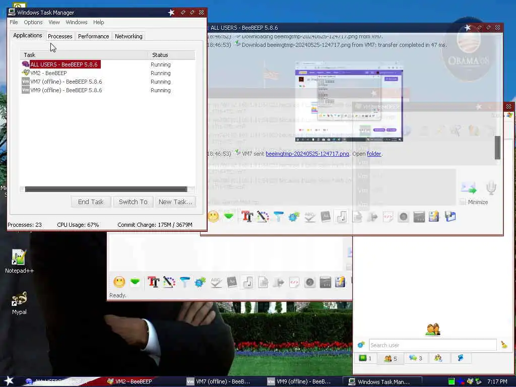Click the broom clear-search icon
516x387 pixels.
(x=504, y=345)
